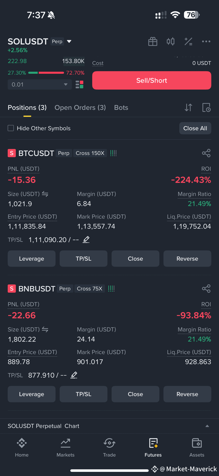The image size is (219, 476).
Task: Open the SOLUSDT symbol dropdown arrow
Action: tap(69, 41)
